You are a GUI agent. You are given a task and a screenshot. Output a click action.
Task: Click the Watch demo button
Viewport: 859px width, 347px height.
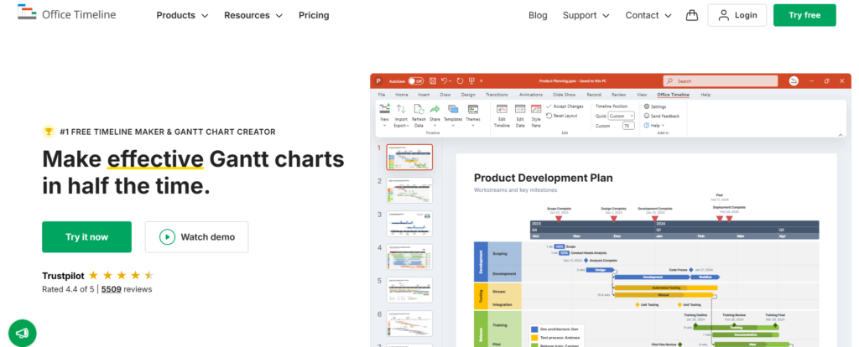pyautogui.click(x=196, y=237)
